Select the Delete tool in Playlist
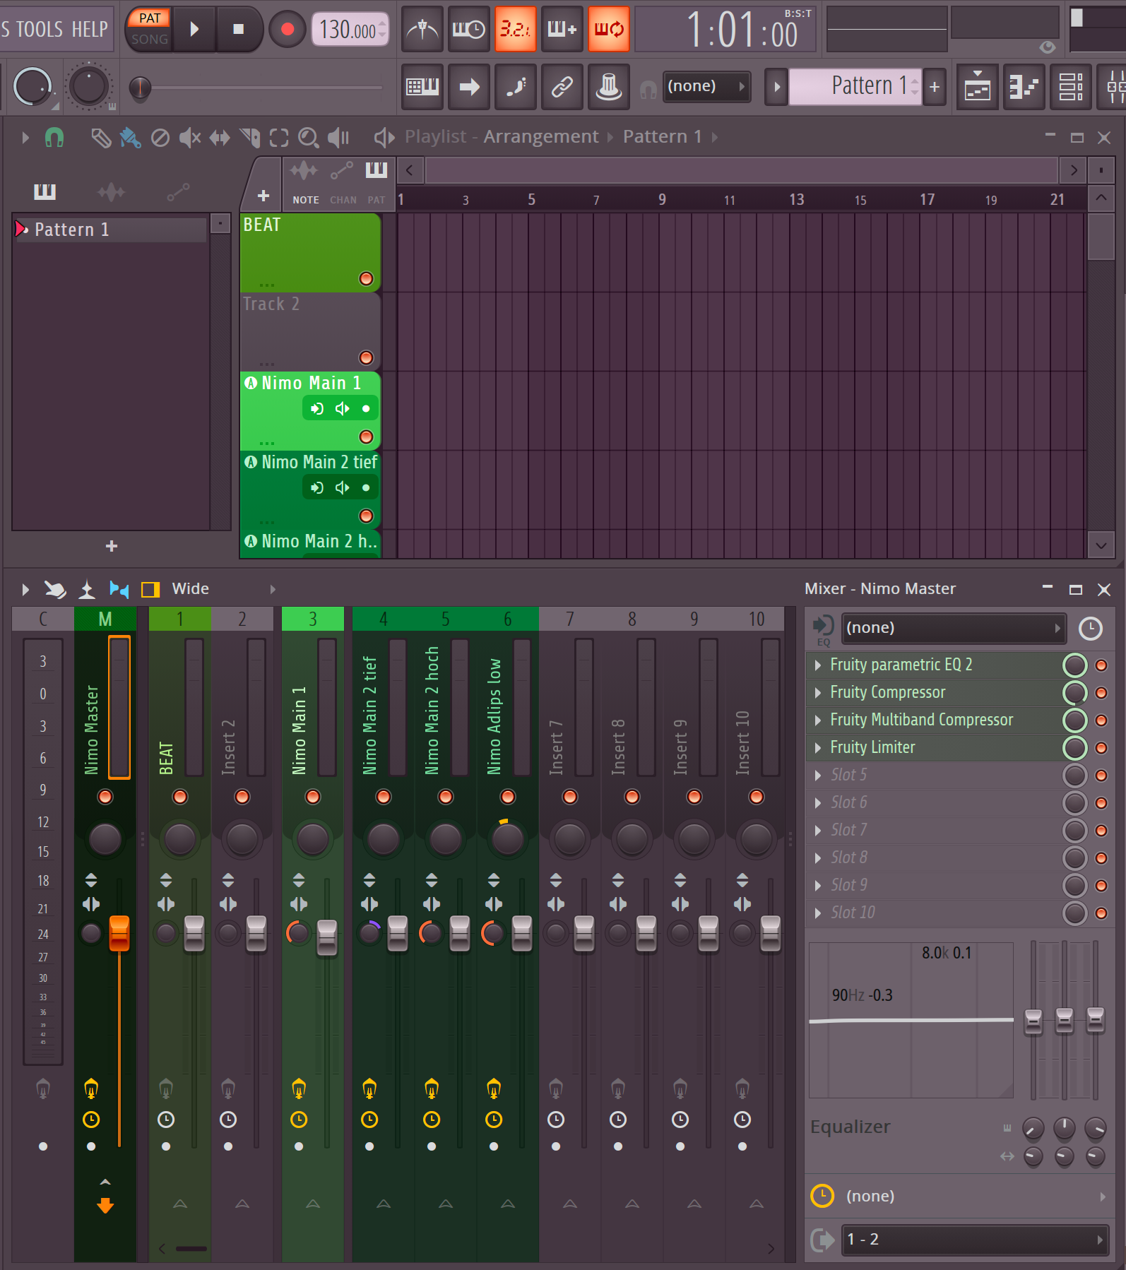The height and width of the screenshot is (1270, 1126). pyautogui.click(x=160, y=137)
